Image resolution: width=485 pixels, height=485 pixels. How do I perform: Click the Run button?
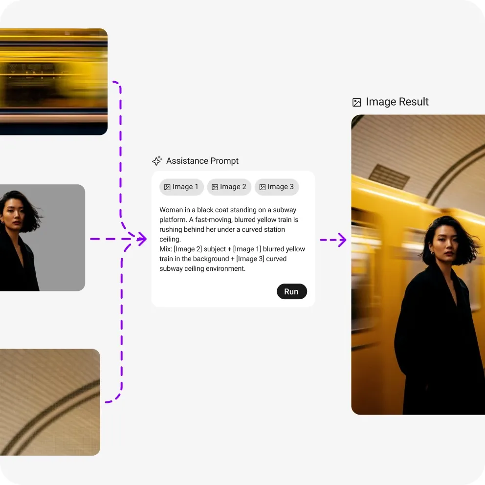(292, 291)
